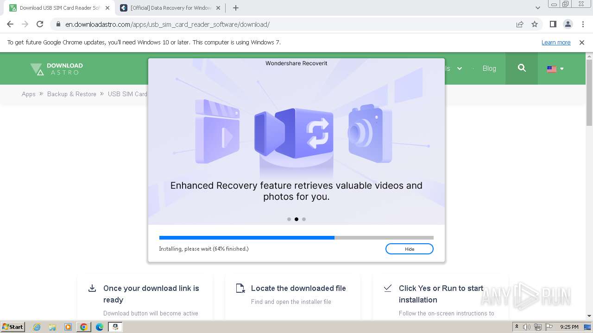Open the volume speaker tray icon
593x333 pixels.
pyautogui.click(x=527, y=327)
